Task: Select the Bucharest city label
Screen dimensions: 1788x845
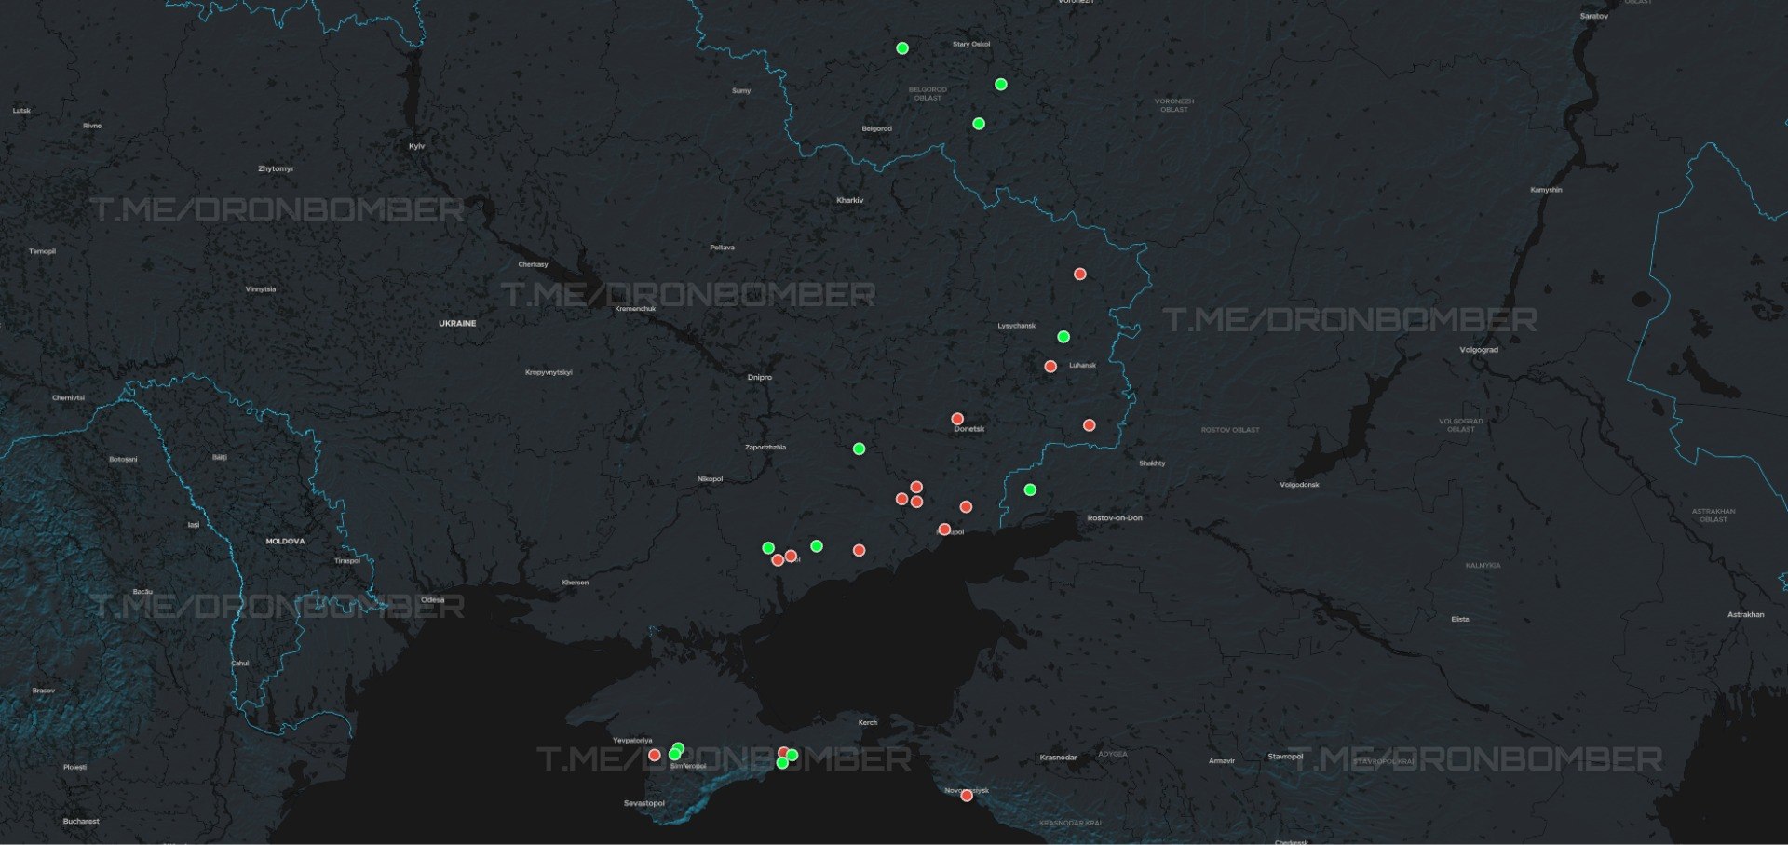Action: tap(81, 821)
